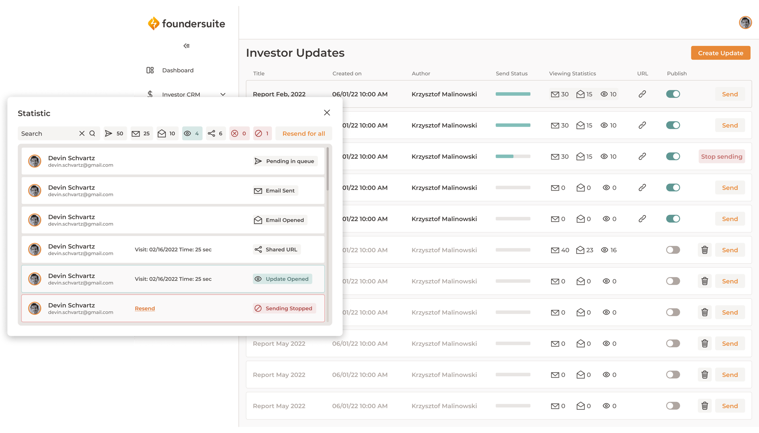Click the Viewing Statistics column header
This screenshot has height=433, width=759.
[x=572, y=73]
